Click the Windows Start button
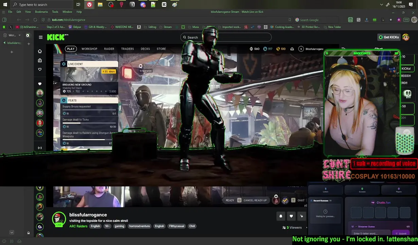Screen dimensions: 418x245 5,4
